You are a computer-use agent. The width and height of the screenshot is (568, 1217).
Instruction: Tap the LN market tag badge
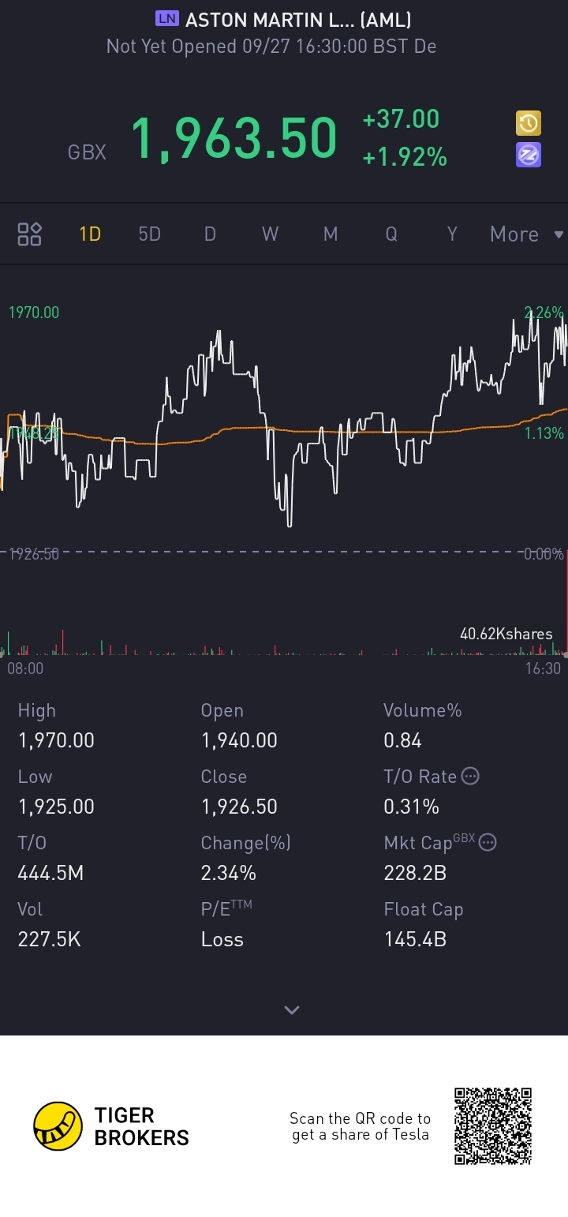167,19
